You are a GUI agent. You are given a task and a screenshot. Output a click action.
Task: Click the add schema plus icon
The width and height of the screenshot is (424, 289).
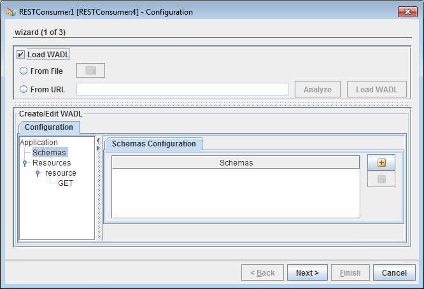pos(381,163)
